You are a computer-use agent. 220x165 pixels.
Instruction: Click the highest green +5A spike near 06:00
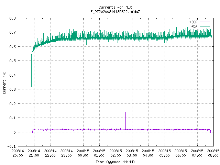click(180, 24)
